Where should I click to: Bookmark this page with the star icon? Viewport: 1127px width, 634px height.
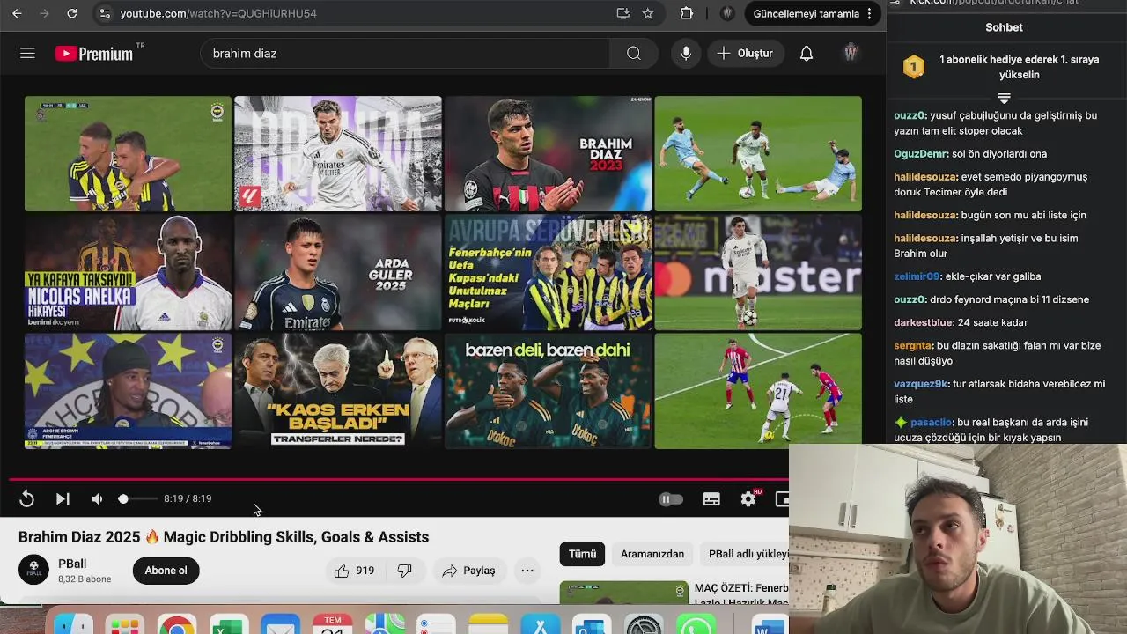pos(648,13)
